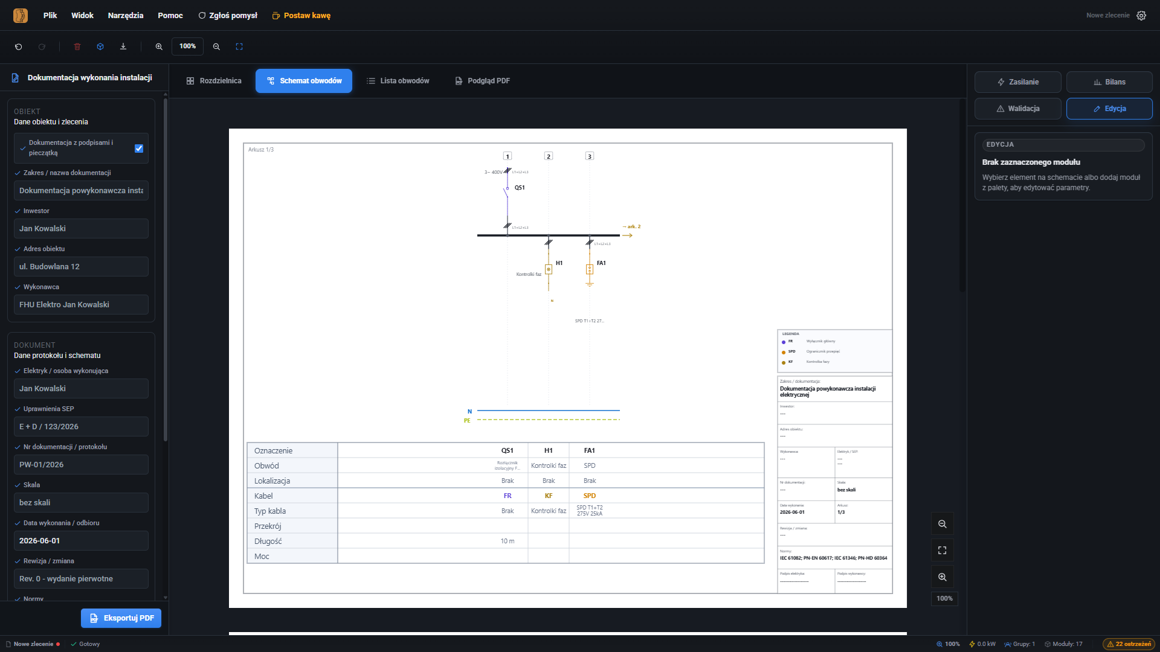The height and width of the screenshot is (652, 1160).
Task: Click the canvas zoom-out button
Action: pos(942,524)
